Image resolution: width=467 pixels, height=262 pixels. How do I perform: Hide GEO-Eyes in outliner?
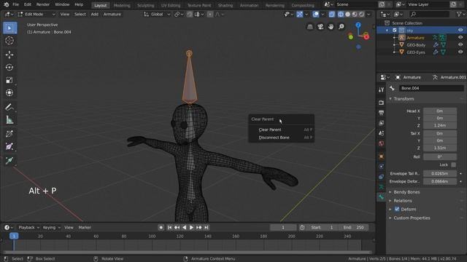click(x=460, y=52)
